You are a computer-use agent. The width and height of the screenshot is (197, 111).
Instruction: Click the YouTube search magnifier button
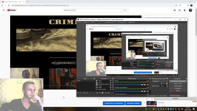tap(125, 10)
